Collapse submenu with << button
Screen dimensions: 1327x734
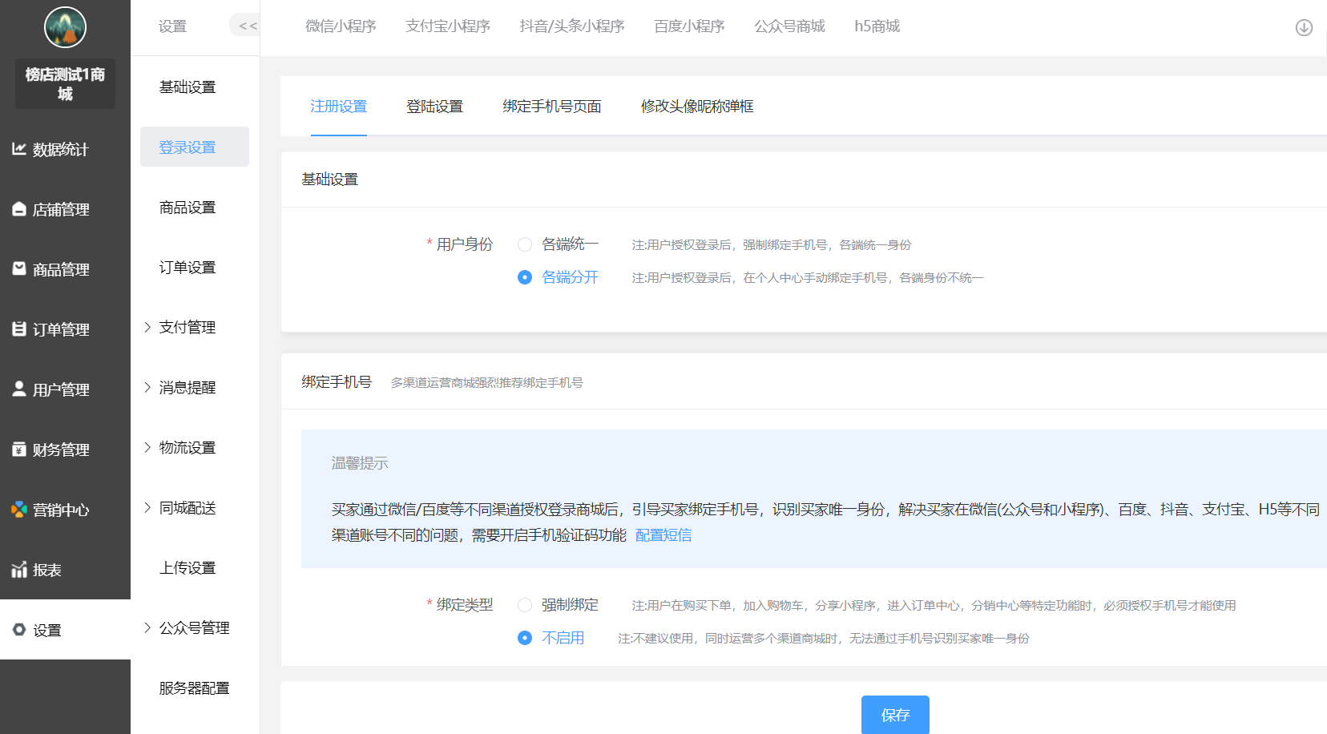tap(244, 26)
